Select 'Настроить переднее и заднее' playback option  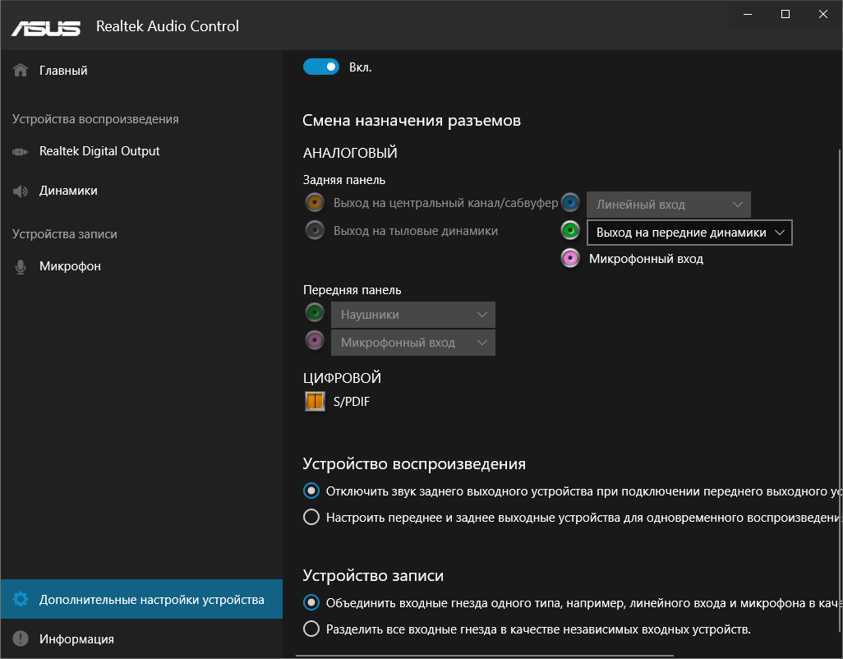311,518
